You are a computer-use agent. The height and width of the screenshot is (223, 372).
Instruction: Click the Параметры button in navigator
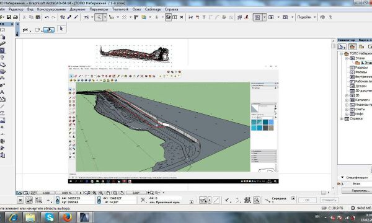[357, 191]
